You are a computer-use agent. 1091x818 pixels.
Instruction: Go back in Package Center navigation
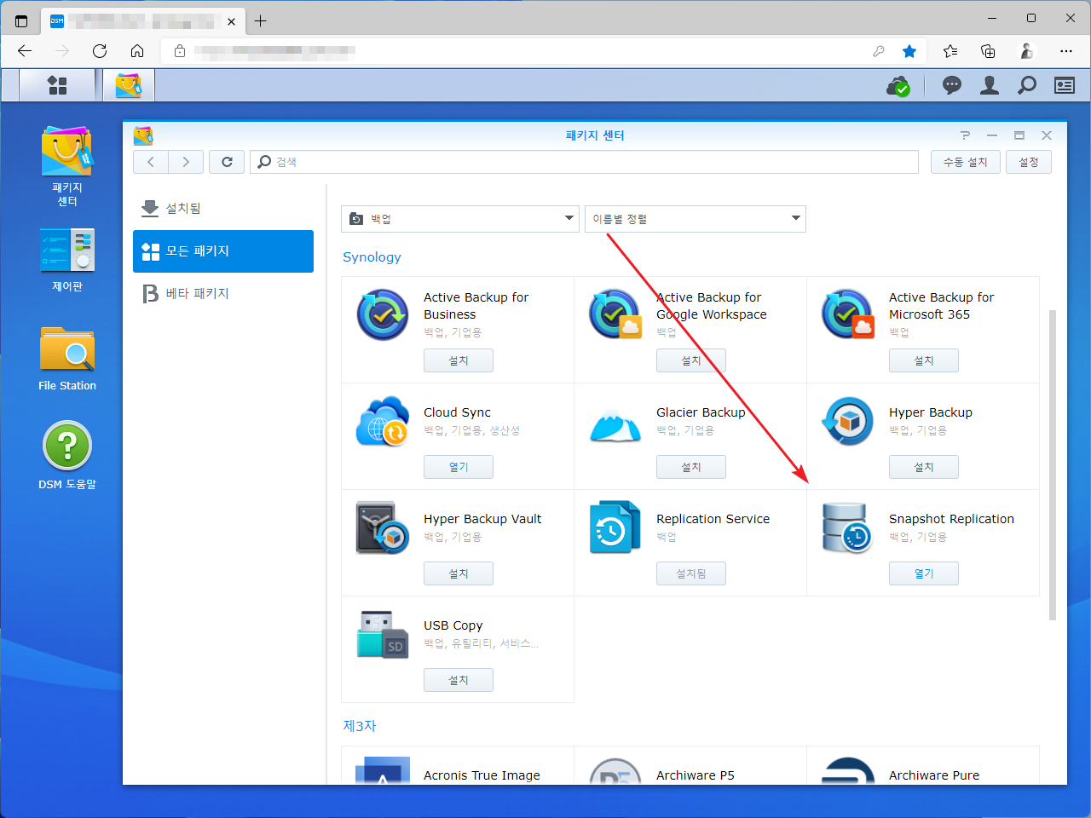(x=151, y=162)
